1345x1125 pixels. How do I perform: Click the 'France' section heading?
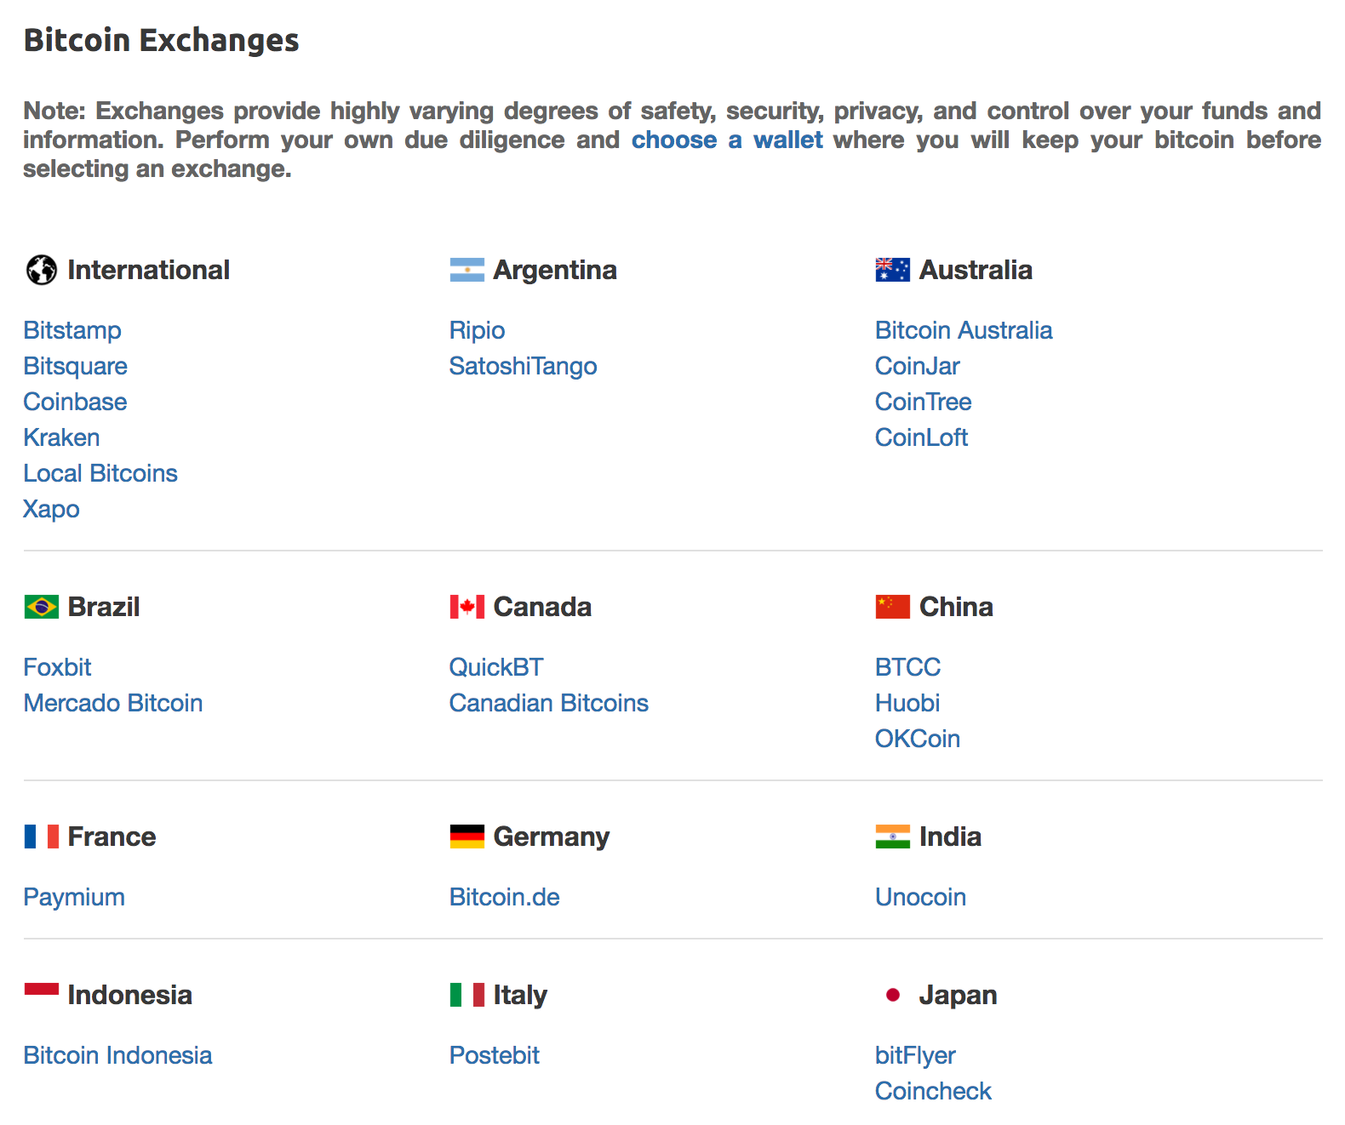coord(112,837)
